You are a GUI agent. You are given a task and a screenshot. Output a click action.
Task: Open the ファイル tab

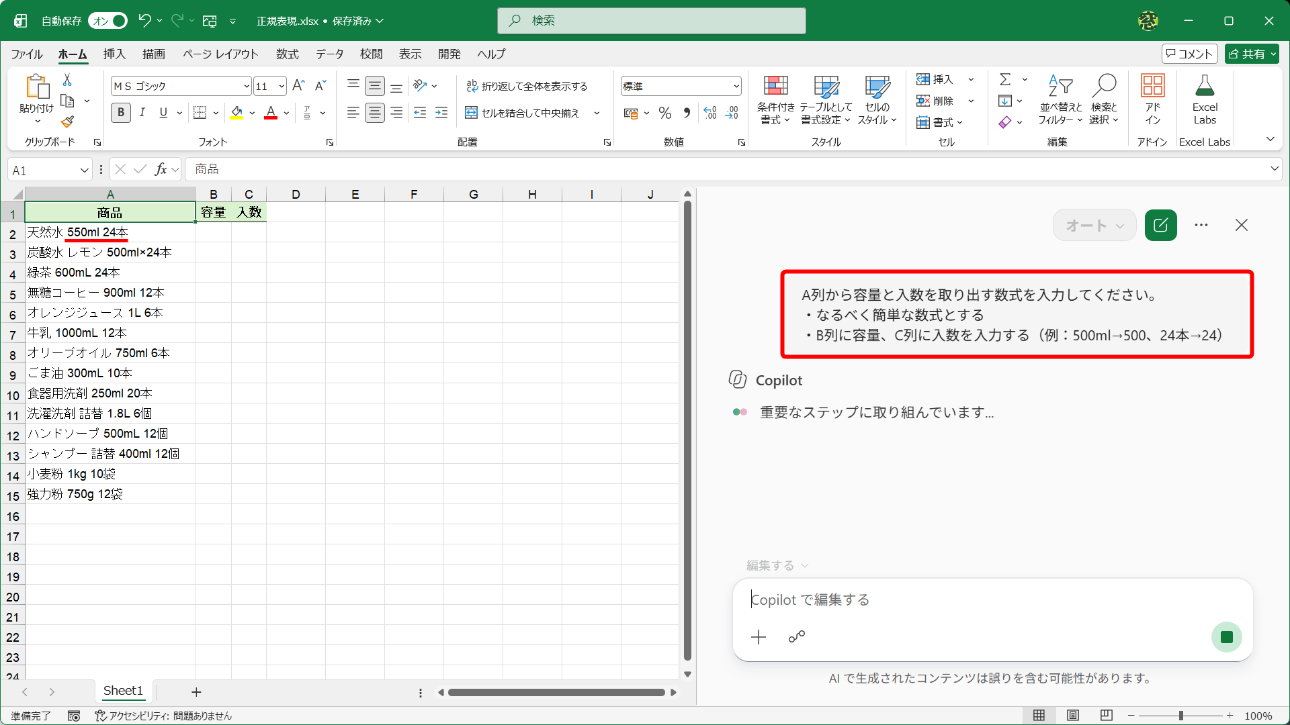point(27,54)
